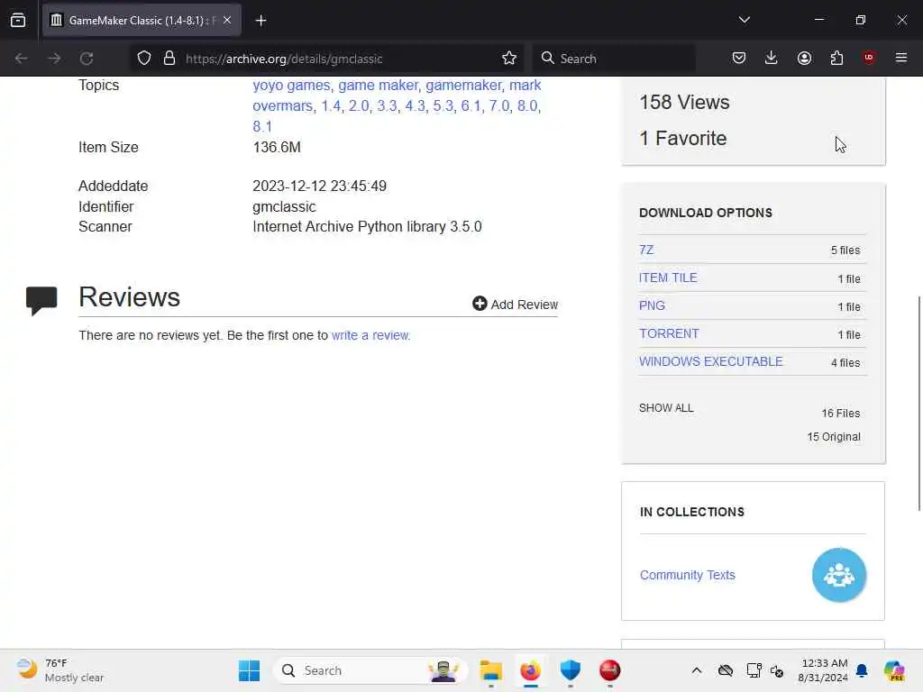Viewport: 923px width, 692px height.
Task: Select the '158 Views' text
Action: [685, 103]
